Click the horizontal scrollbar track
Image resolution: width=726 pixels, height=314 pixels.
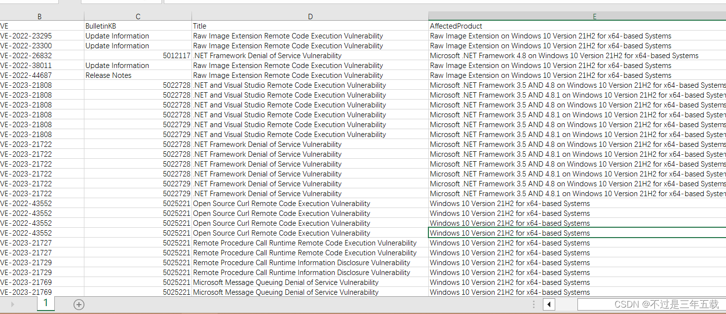[651, 305]
